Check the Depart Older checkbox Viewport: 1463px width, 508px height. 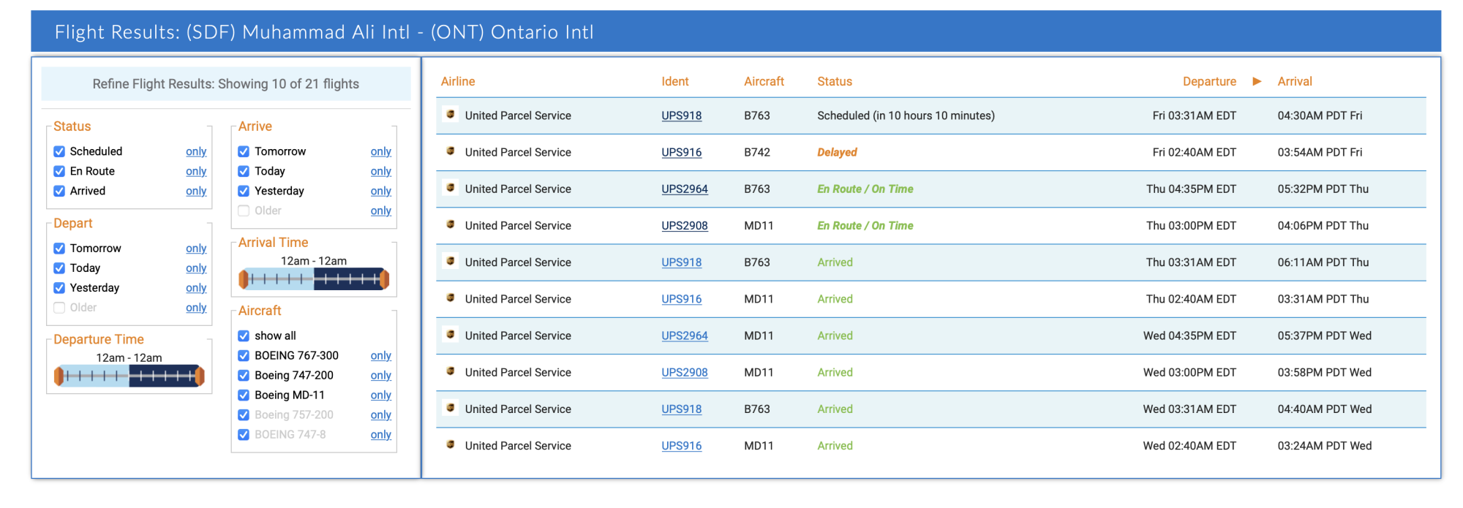59,308
